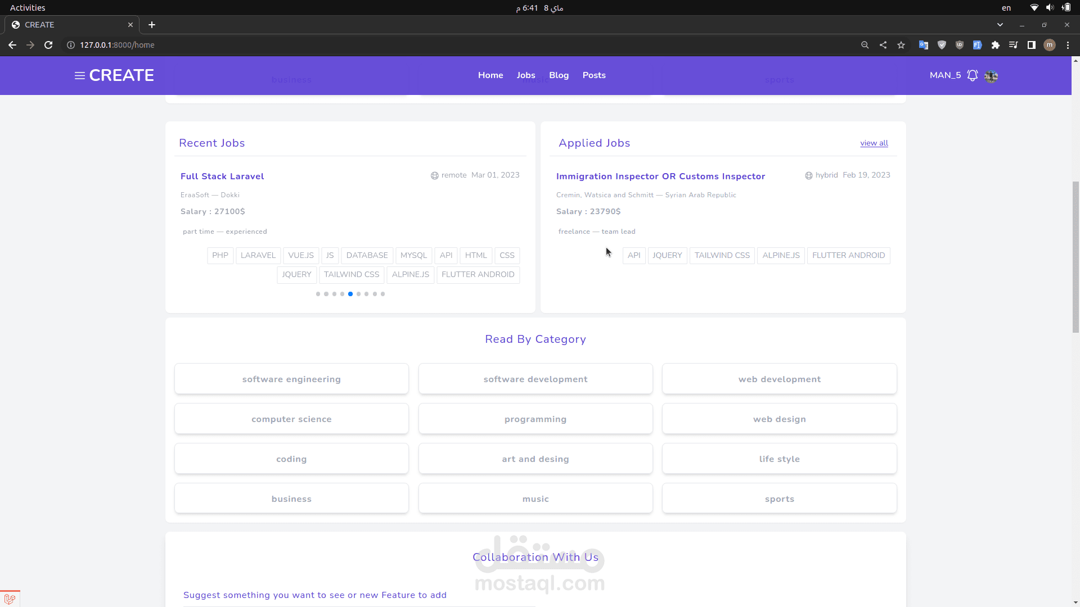Open the Full Stack Laravel job title
The image size is (1080, 607).
(222, 176)
